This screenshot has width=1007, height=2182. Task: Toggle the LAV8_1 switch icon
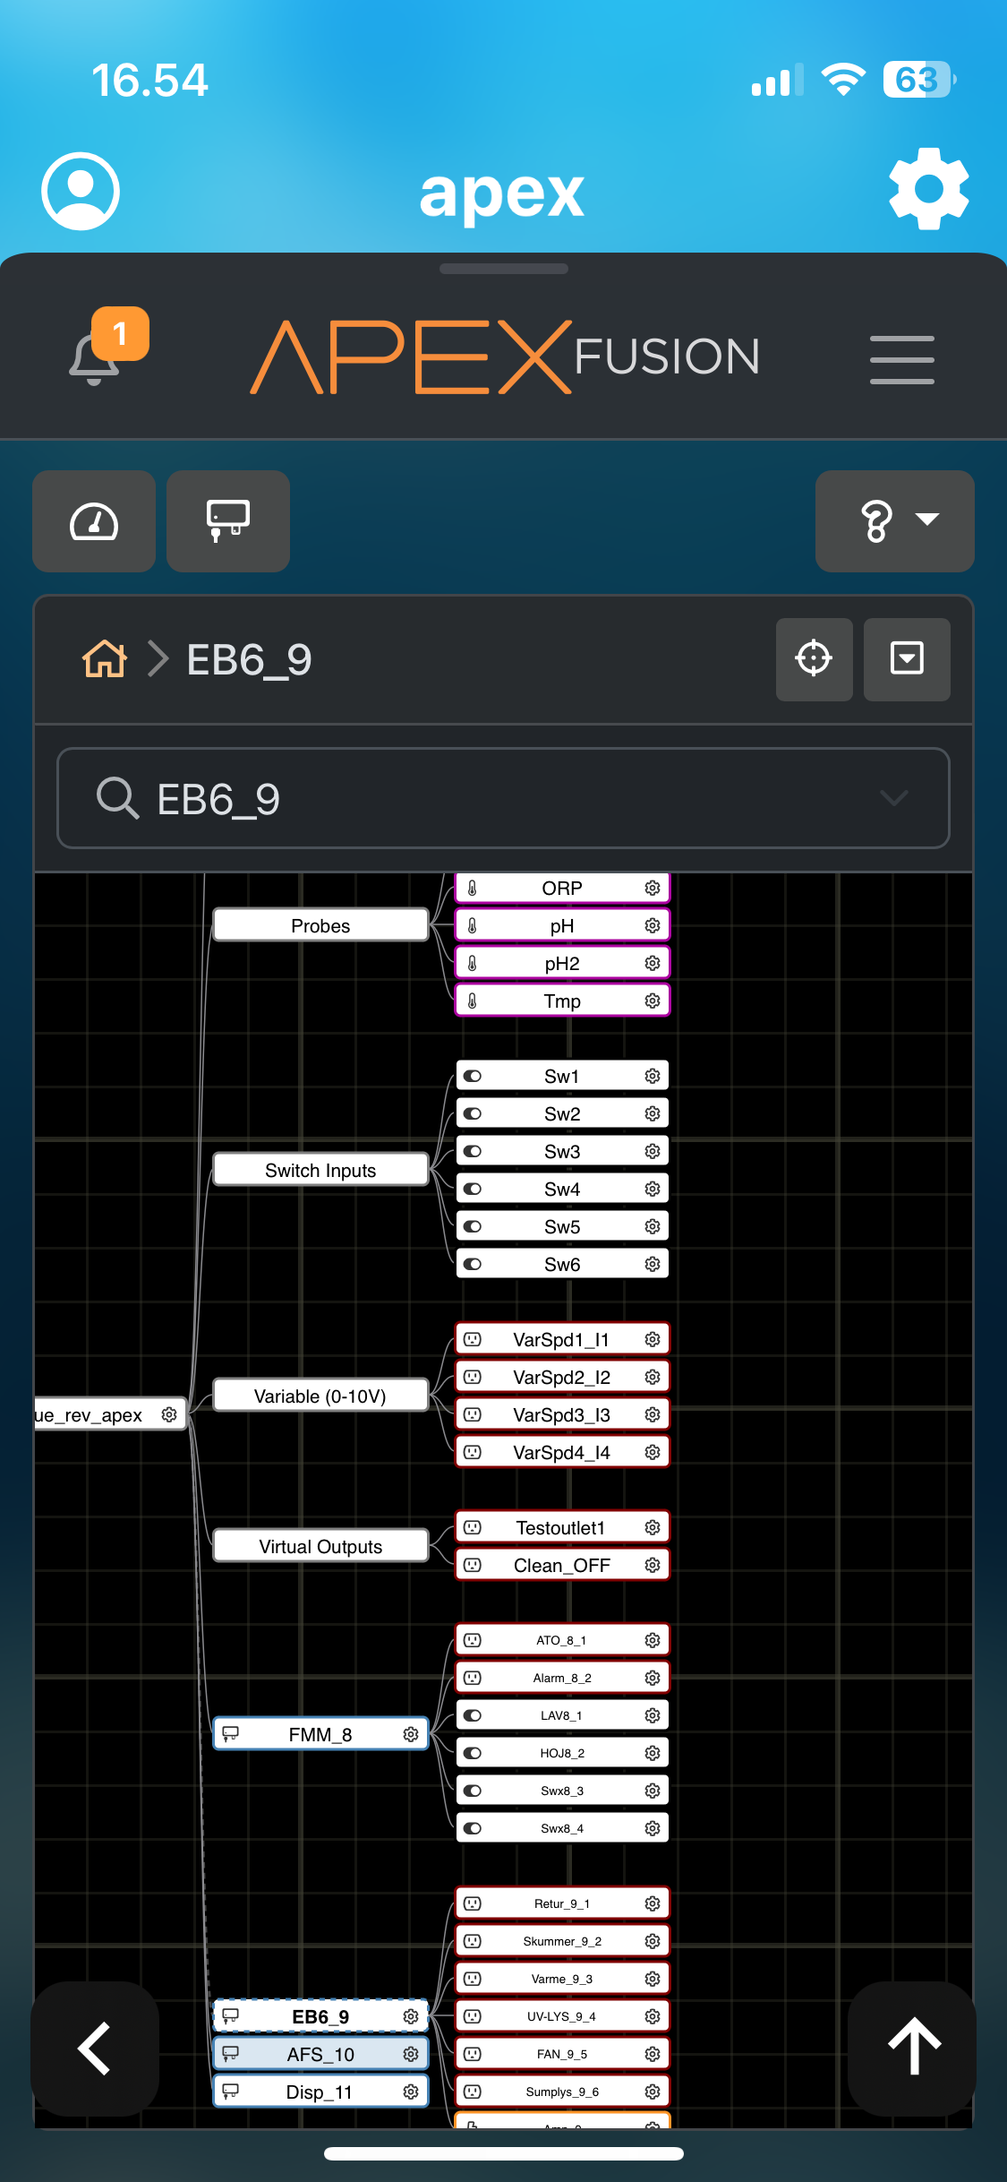(x=473, y=1715)
